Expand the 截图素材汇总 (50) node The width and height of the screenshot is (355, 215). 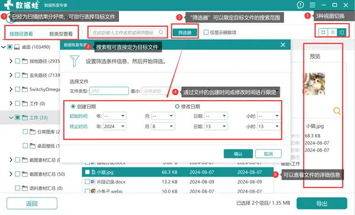click(x=11, y=174)
